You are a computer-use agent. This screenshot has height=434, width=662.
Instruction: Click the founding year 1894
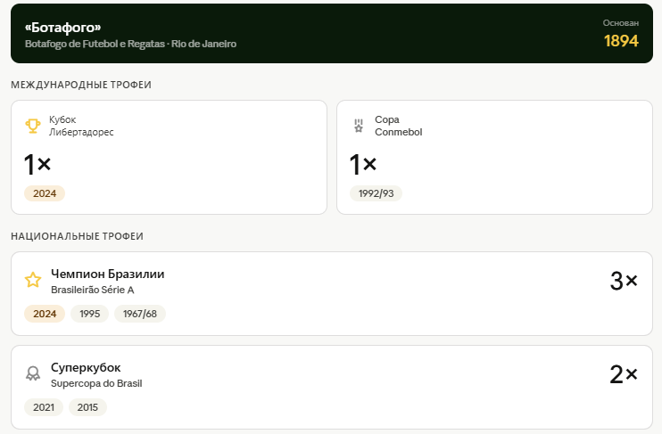point(621,41)
